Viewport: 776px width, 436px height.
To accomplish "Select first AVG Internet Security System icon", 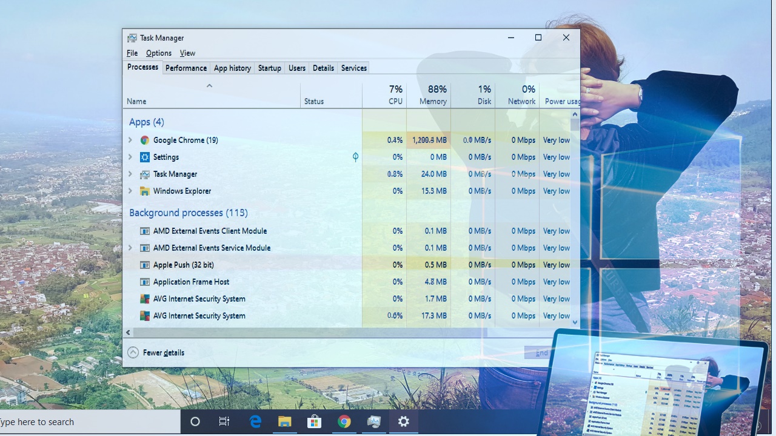I will click(x=144, y=299).
